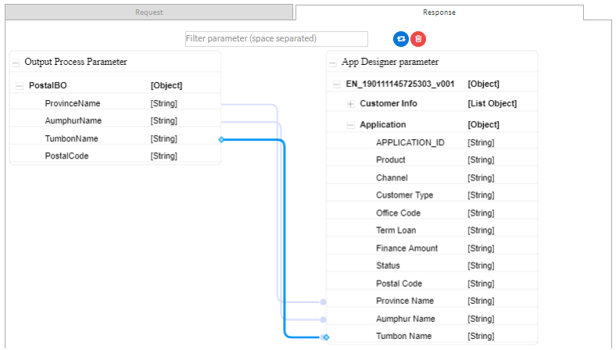This screenshot has width=616, height=350.
Task: Switch to the Request tab
Action: (x=149, y=12)
